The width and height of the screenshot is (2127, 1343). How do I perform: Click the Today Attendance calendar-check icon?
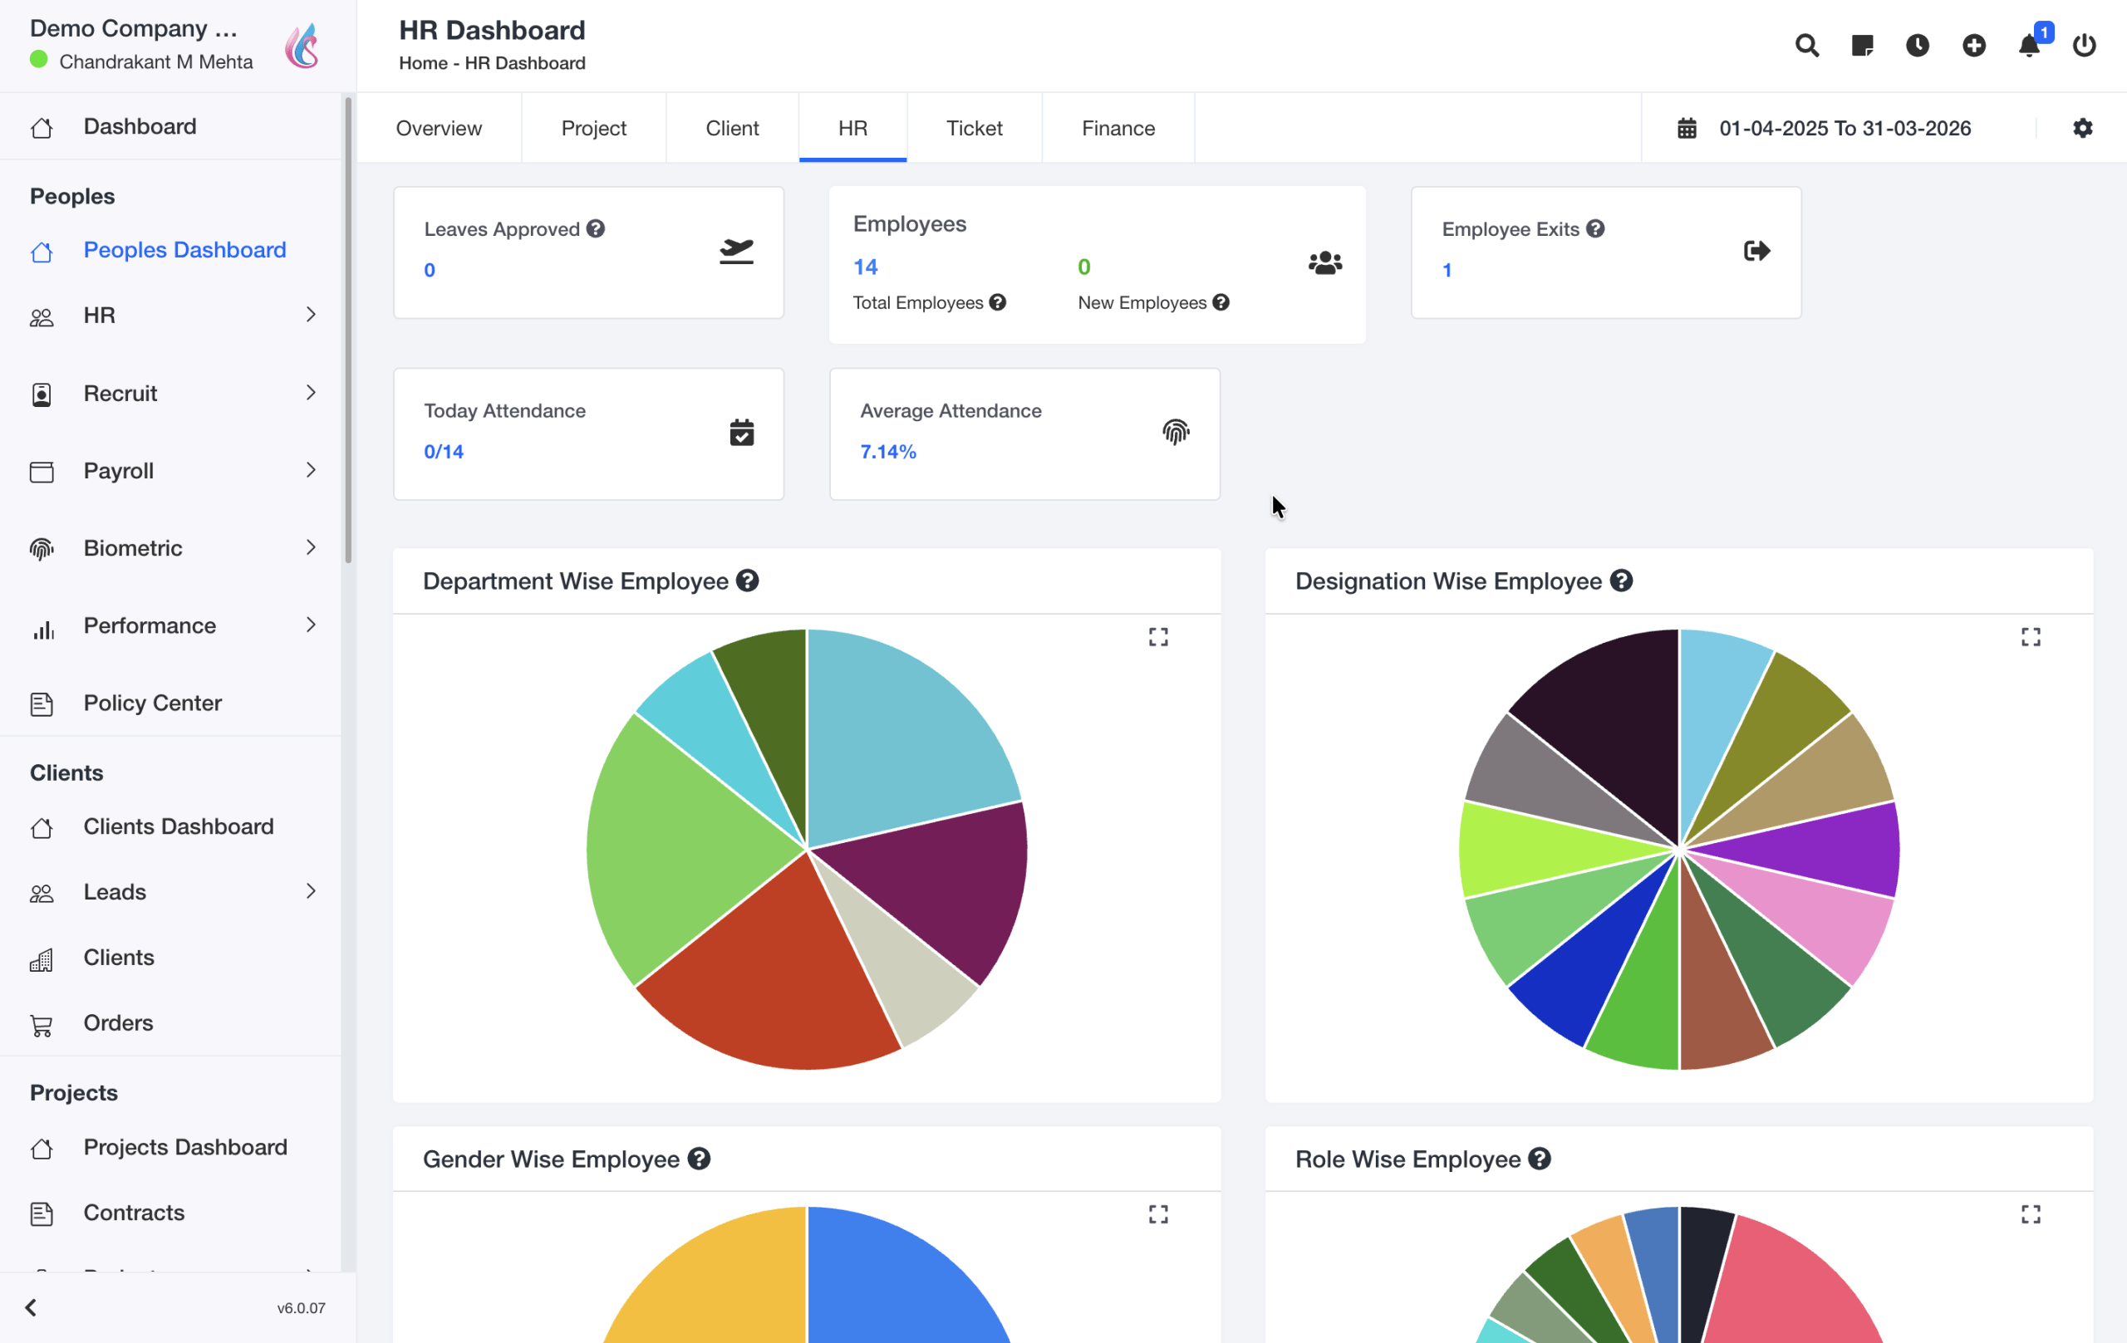pos(742,433)
